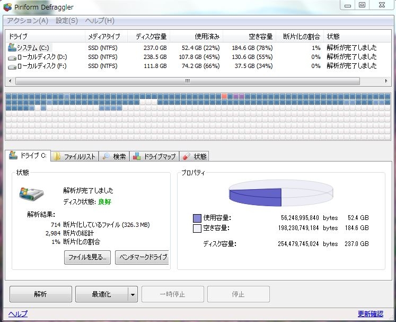The height and width of the screenshot is (322, 396).
Task: Click the drive list horizontal scrollbar thumb
Action: pos(187,81)
